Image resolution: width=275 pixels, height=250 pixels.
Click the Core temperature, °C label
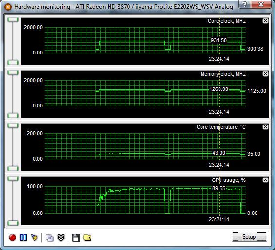(221, 127)
